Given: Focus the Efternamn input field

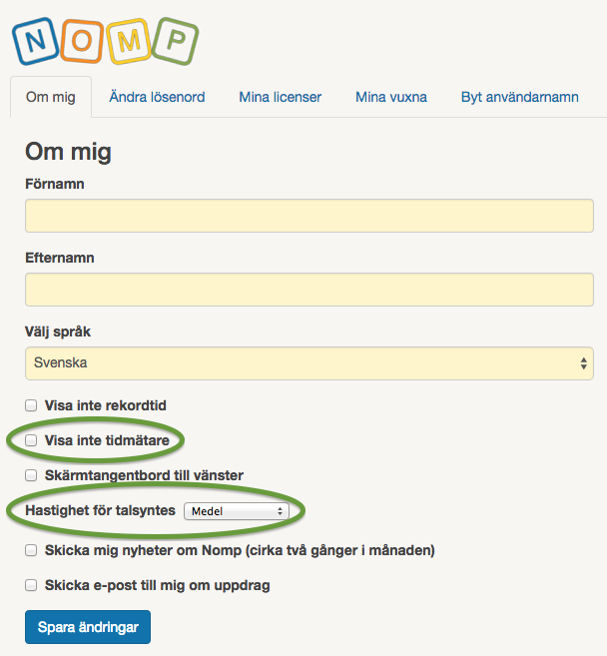Looking at the screenshot, I should pyautogui.click(x=309, y=290).
